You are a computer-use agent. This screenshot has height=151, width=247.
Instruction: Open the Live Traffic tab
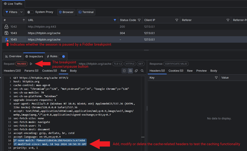click(13, 4)
